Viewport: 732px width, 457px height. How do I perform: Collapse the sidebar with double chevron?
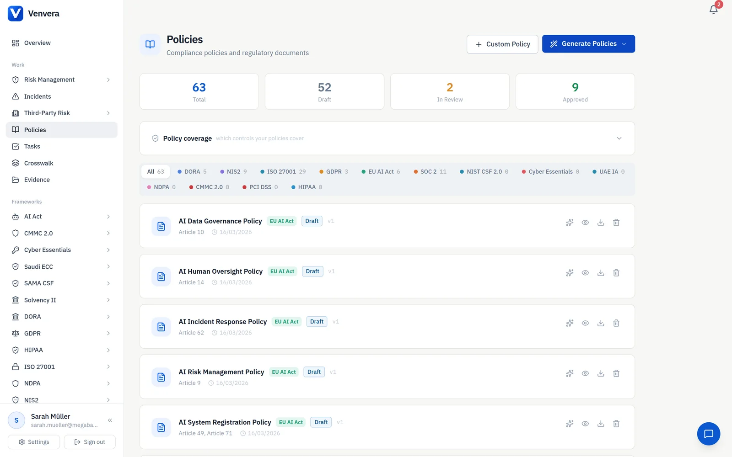(x=110, y=420)
